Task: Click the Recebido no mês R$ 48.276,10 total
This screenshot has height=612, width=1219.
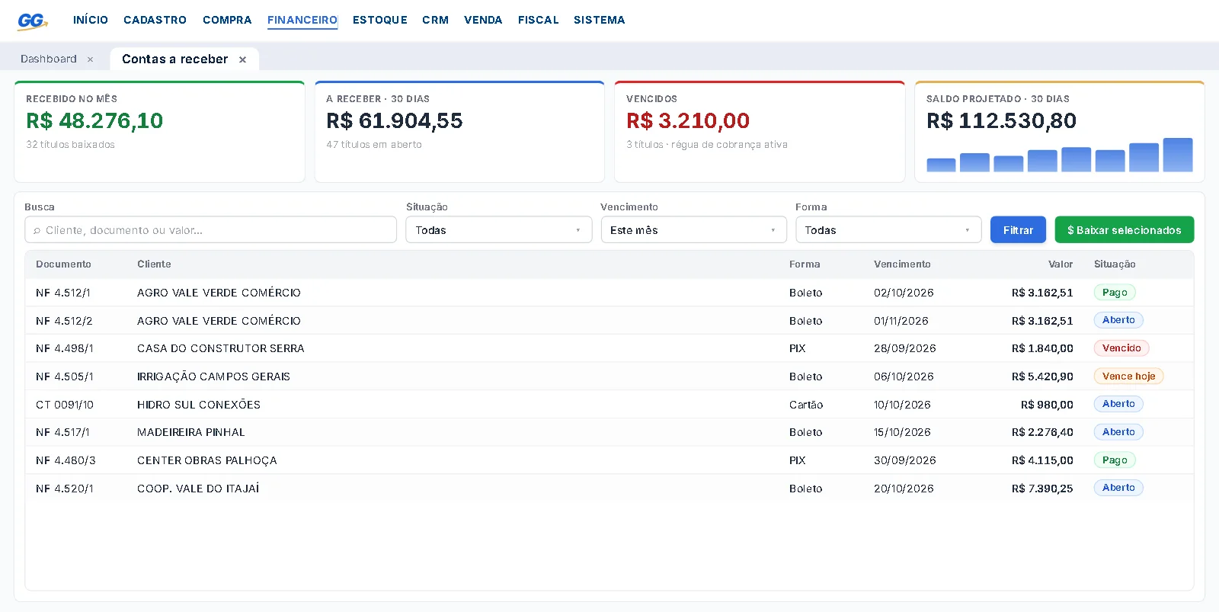Action: click(x=94, y=120)
